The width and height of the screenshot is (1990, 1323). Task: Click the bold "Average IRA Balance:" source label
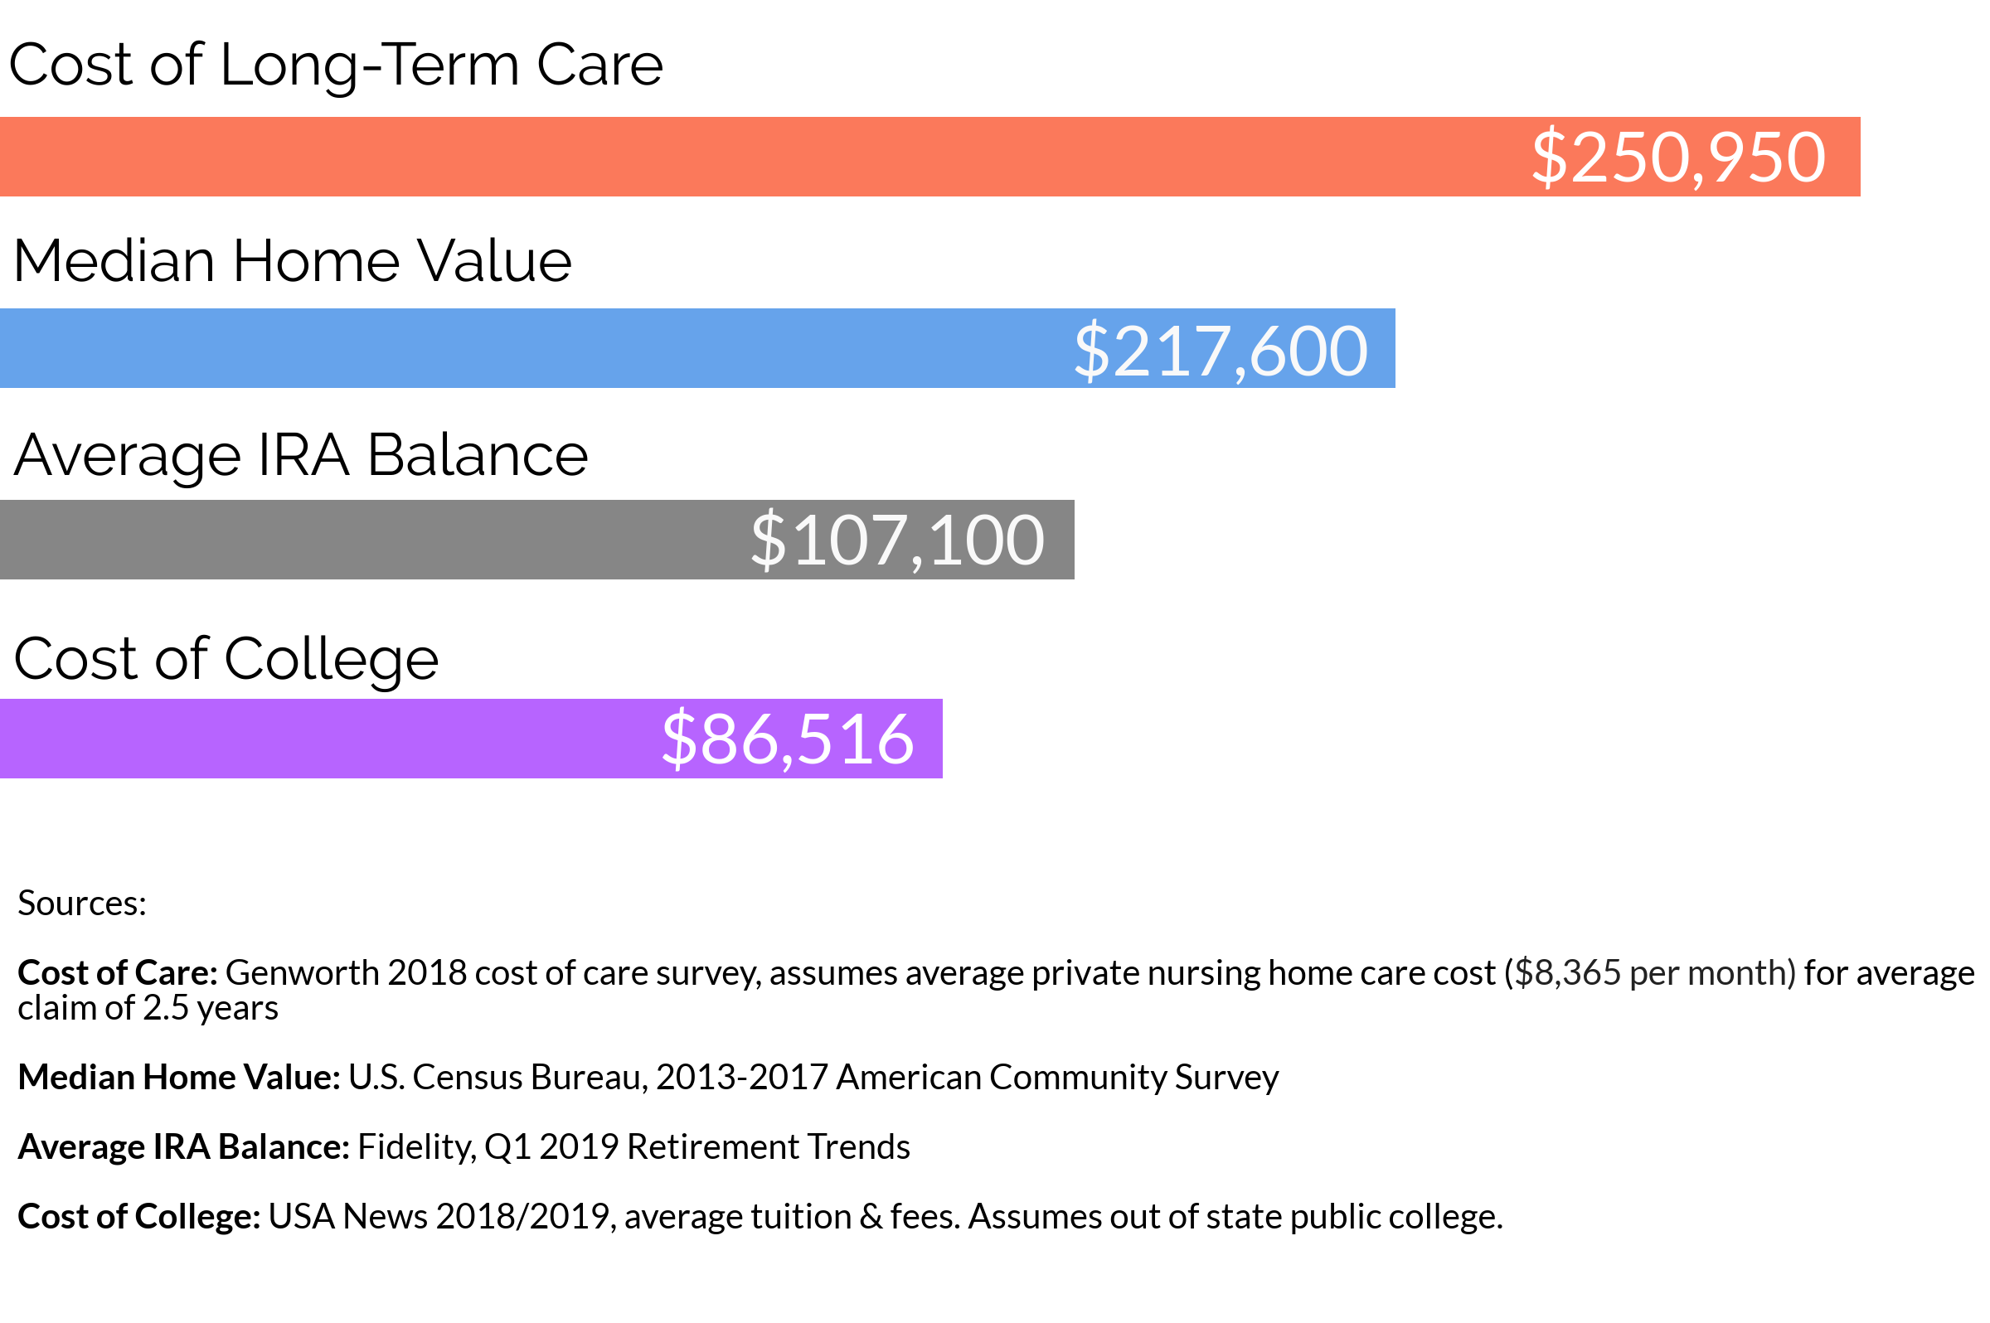183,1147
